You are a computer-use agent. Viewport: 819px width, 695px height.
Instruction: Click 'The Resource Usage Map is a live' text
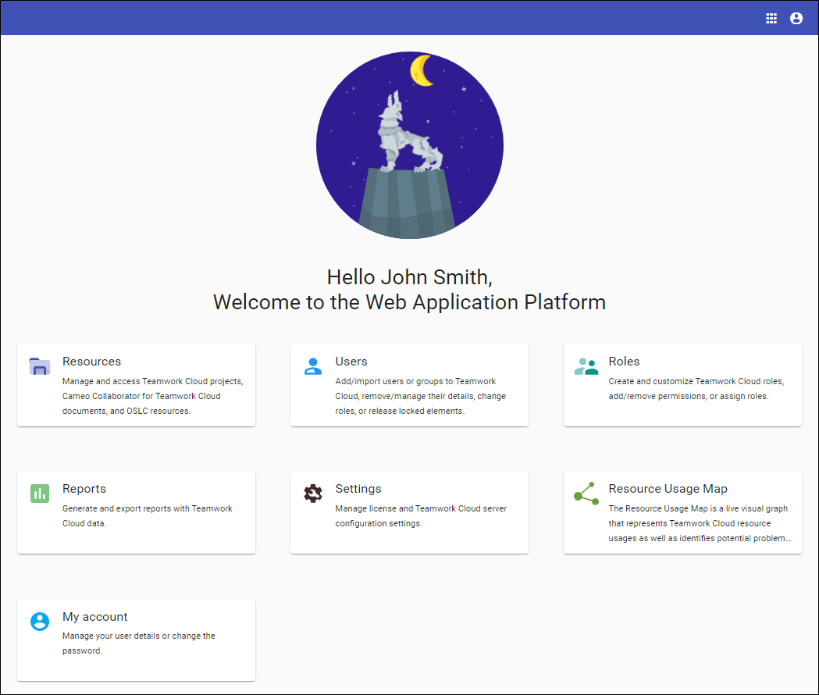(x=700, y=523)
